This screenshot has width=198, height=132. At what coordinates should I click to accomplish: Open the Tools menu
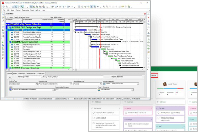32,10
